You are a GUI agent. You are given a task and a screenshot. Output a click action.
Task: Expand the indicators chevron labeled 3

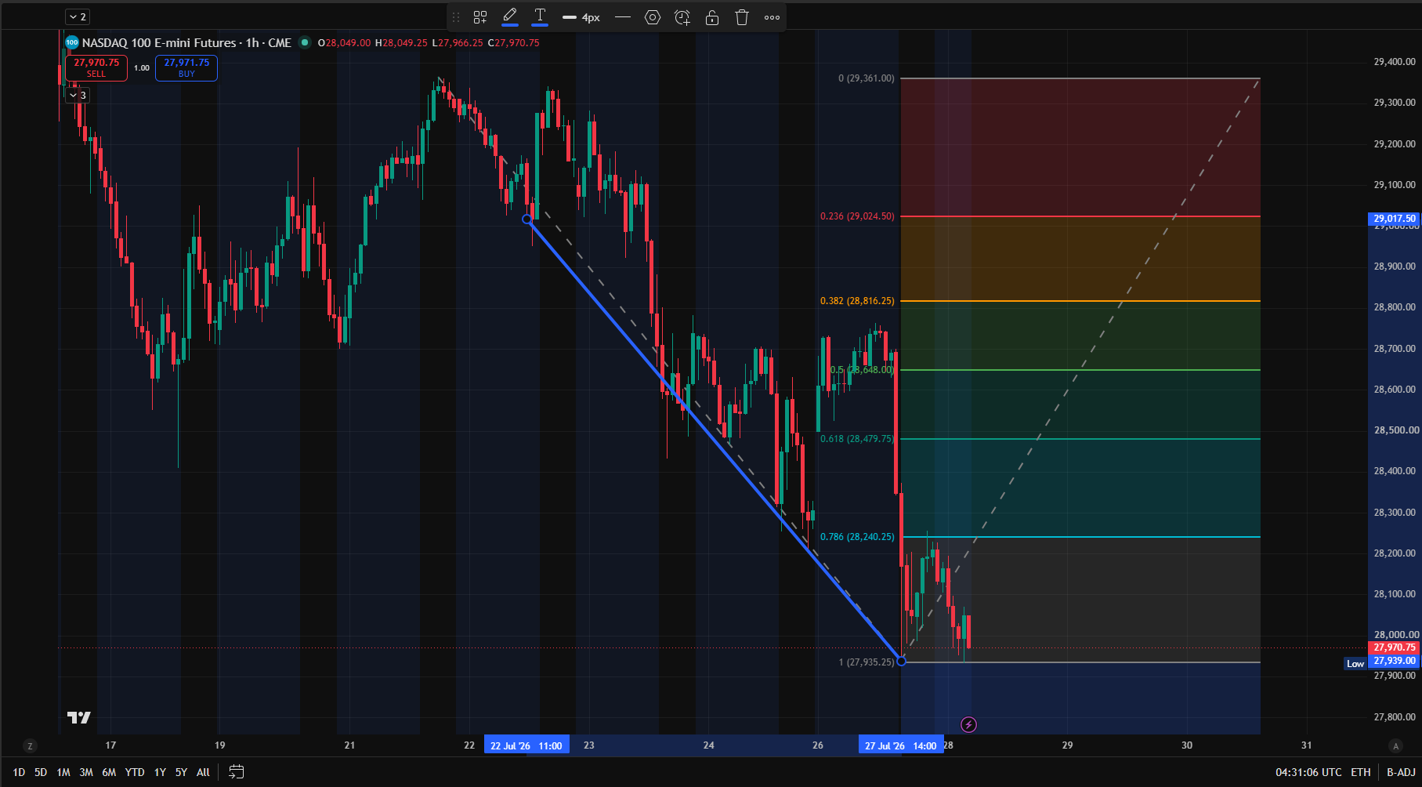coord(77,95)
